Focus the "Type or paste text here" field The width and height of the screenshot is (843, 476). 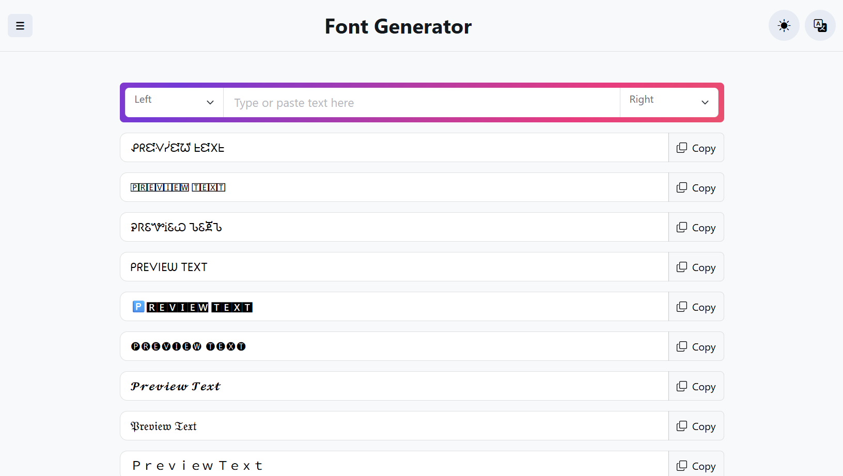pyautogui.click(x=421, y=103)
